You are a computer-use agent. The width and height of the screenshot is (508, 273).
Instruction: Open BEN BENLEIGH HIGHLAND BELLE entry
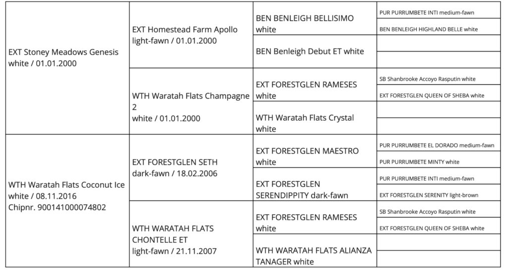(428, 29)
